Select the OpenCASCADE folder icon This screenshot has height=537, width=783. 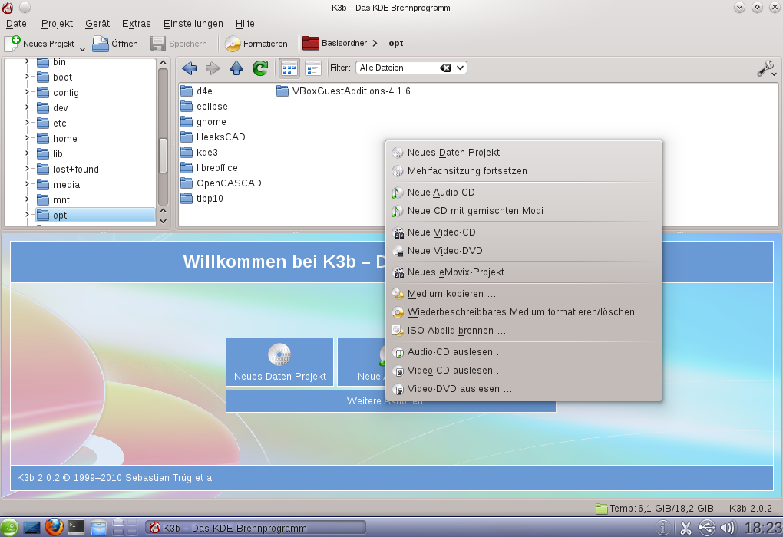coord(187,183)
